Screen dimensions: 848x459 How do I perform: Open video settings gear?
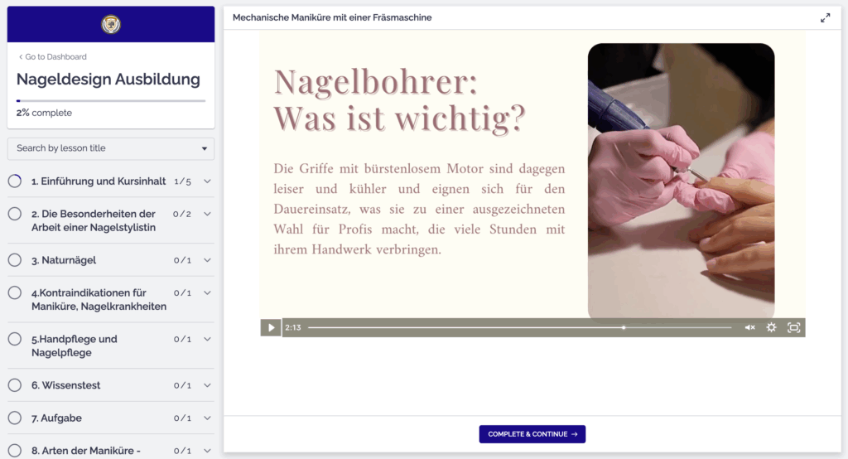pos(771,327)
